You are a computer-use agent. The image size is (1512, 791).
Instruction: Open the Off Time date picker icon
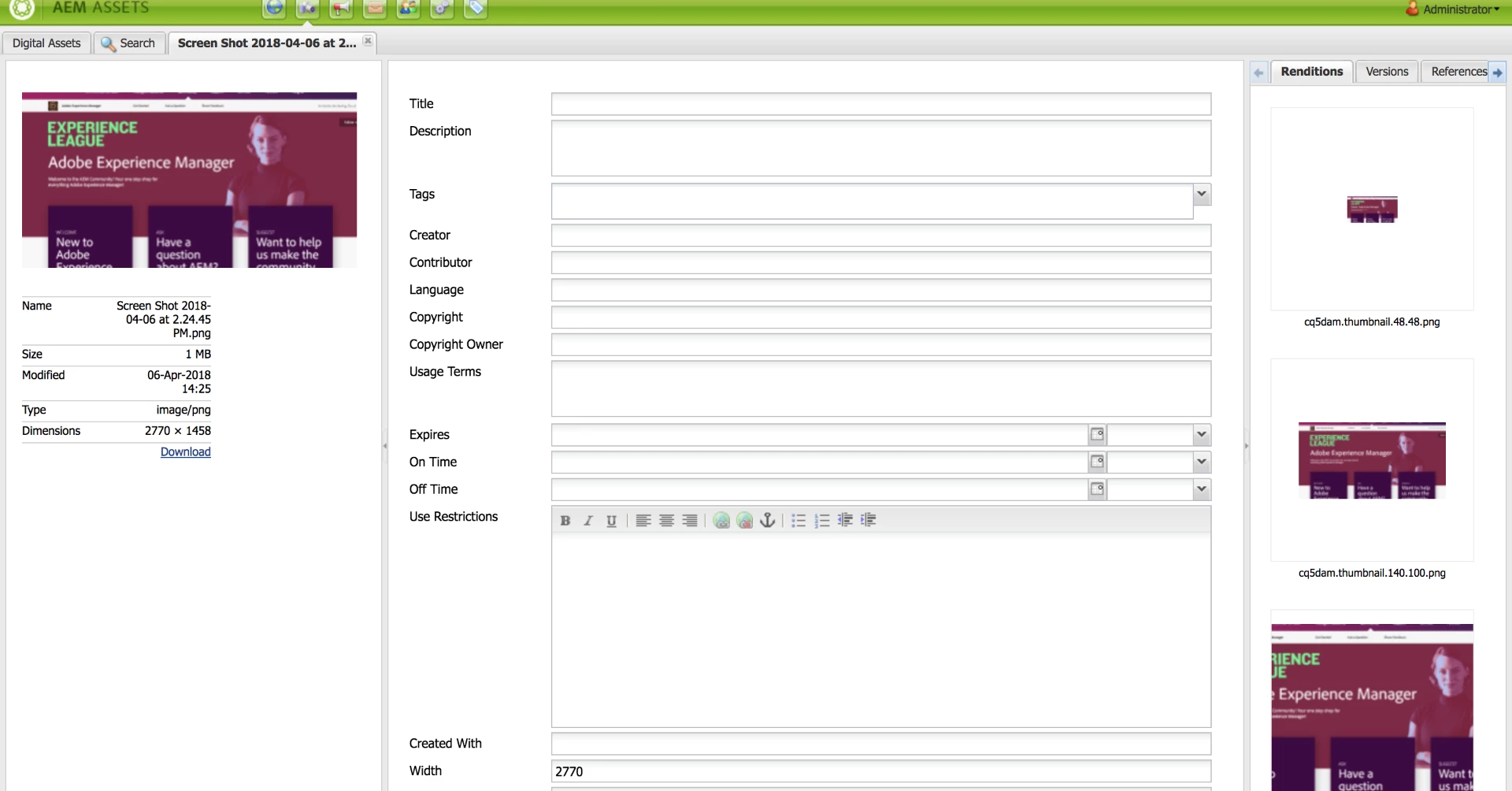(1097, 490)
